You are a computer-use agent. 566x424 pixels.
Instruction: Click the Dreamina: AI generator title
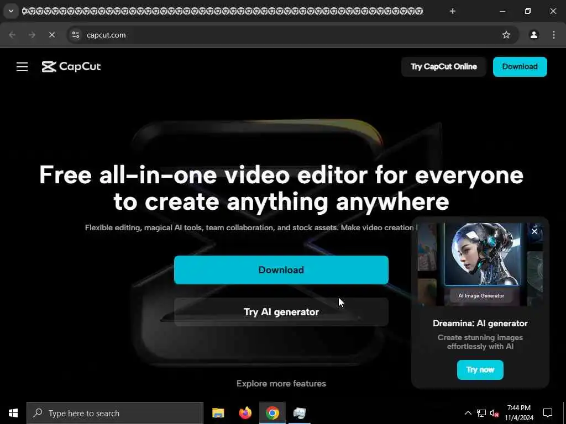coord(480,324)
